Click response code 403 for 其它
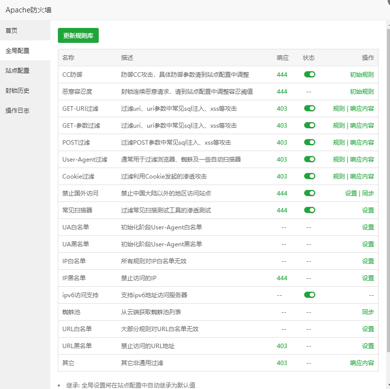390x389 pixels. pos(282,363)
